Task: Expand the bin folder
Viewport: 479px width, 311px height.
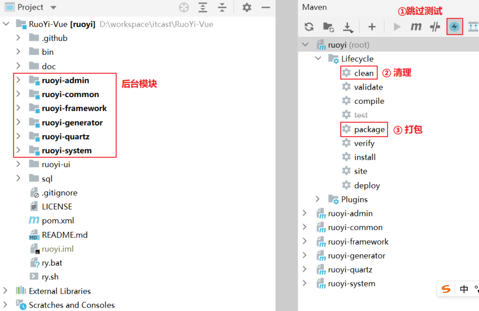Action: coord(18,52)
